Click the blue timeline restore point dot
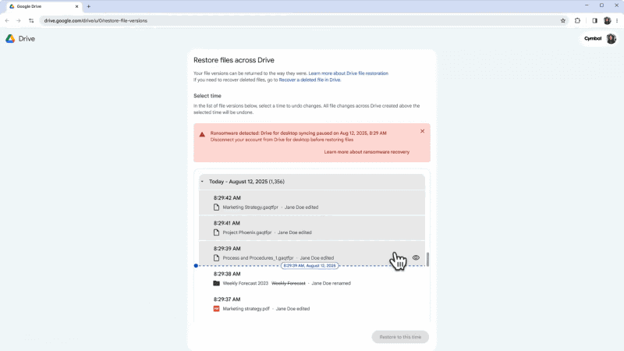 tap(196, 265)
